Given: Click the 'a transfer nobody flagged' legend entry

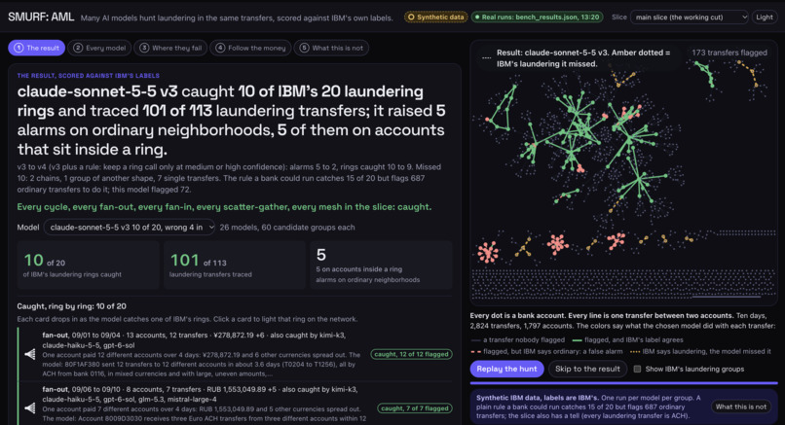Looking at the screenshot, I should click(518, 339).
